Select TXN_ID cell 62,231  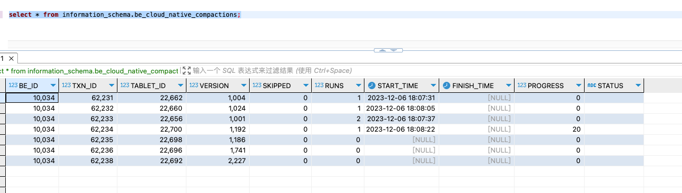tap(87, 98)
